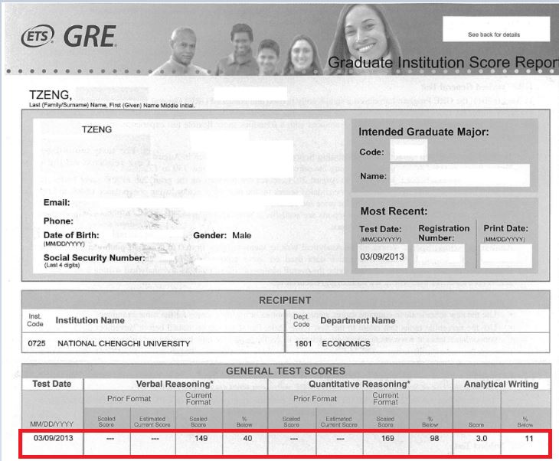Click 'TZENG' inside the address box
The height and width of the screenshot is (461, 559).
[96, 129]
